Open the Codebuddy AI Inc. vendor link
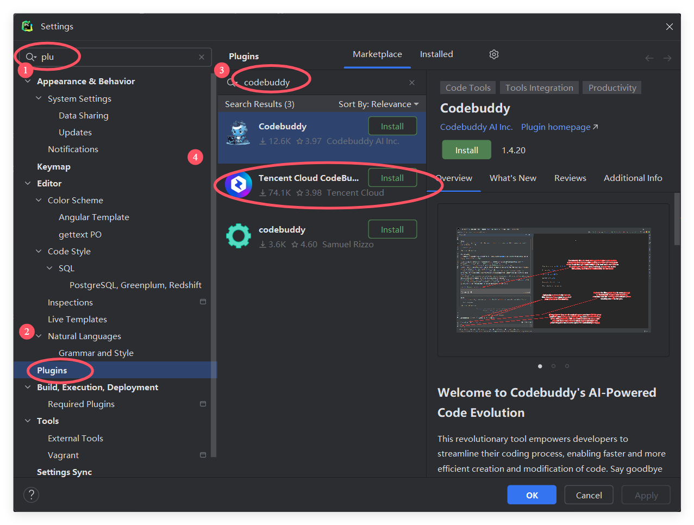 (x=476, y=127)
